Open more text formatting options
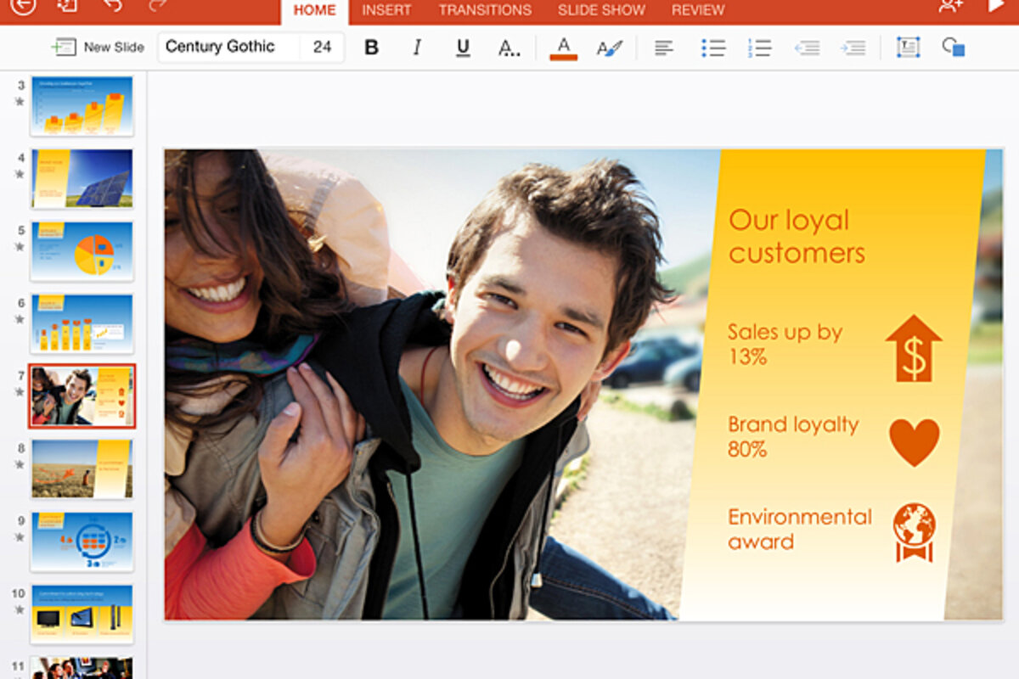Image resolution: width=1019 pixels, height=679 pixels. tap(509, 48)
